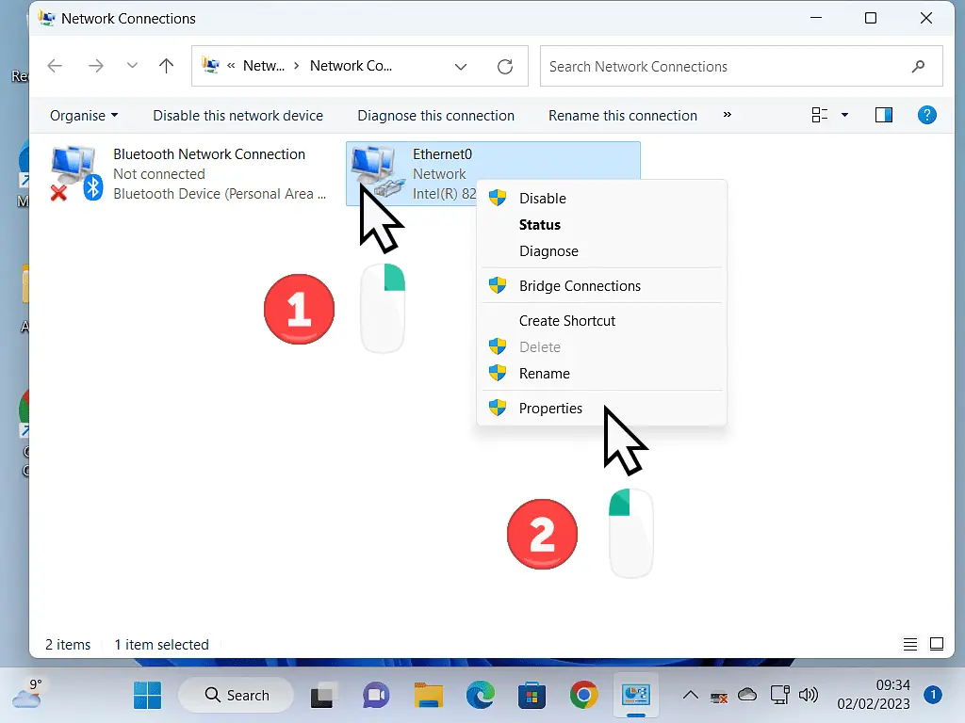Screen dimensions: 965x723
Task: Click Diagnose this connection
Action: (435, 116)
